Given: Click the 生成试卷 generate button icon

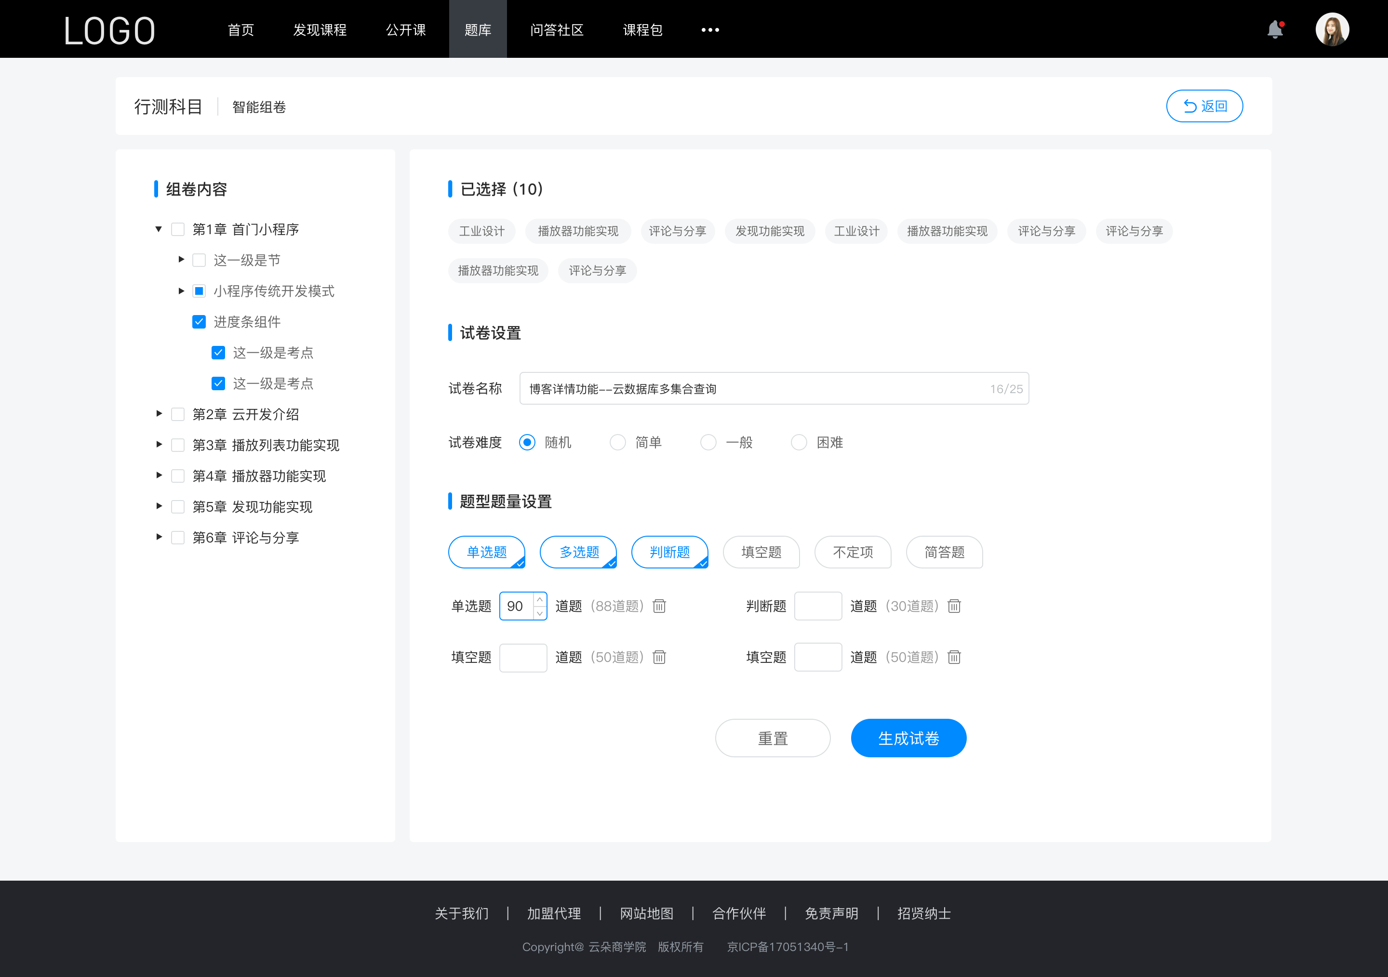Looking at the screenshot, I should pyautogui.click(x=908, y=737).
